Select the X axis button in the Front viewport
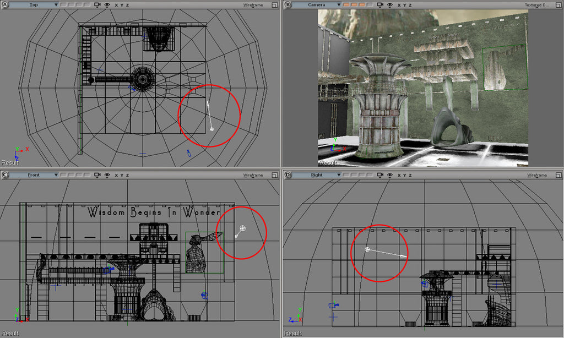The width and height of the screenshot is (564, 338). [x=117, y=175]
